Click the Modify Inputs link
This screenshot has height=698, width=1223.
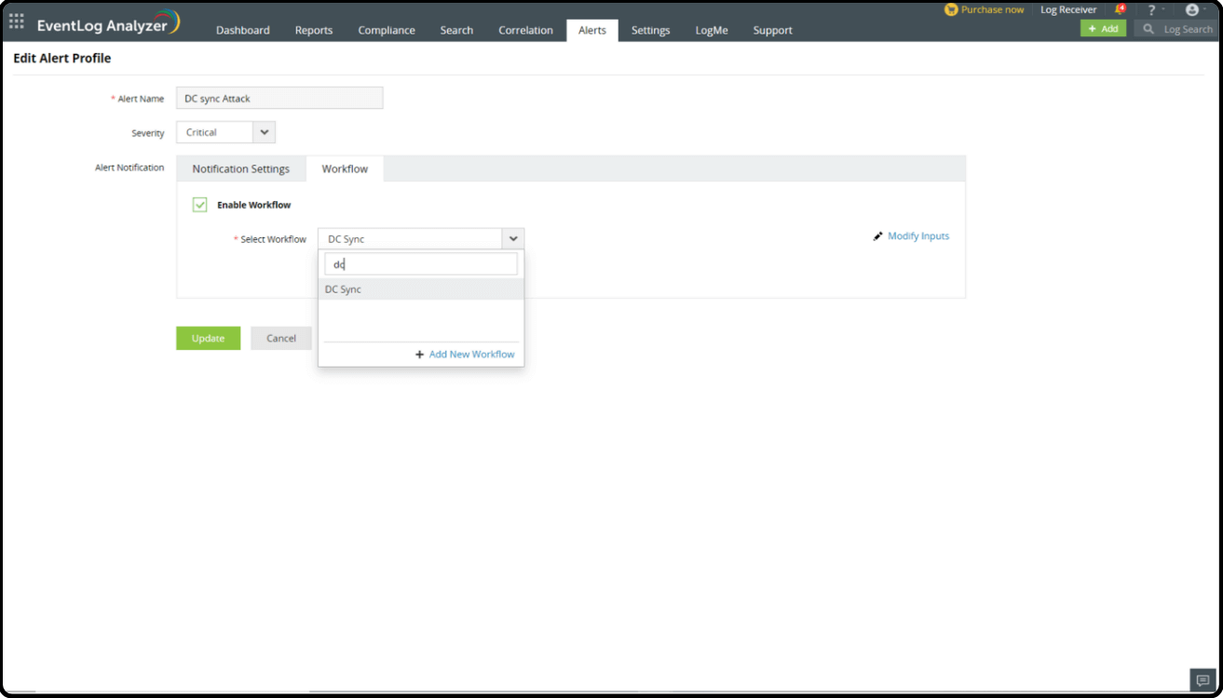tap(918, 236)
